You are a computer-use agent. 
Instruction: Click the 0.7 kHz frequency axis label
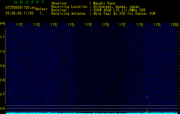pyautogui.click(x=2, y=94)
